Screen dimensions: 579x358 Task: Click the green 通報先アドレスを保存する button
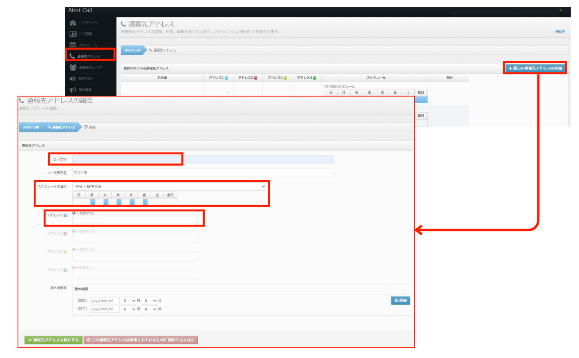pos(53,340)
